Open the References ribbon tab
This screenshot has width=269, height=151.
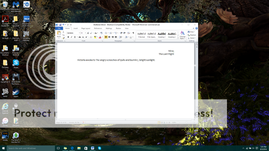(x=98, y=28)
